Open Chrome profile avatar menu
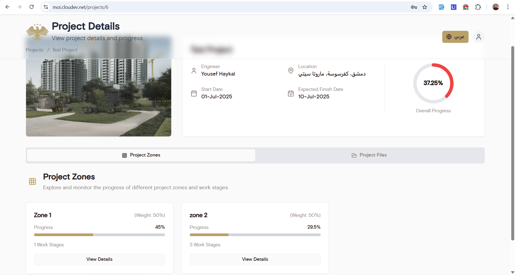Screen dimensions: 515x275 pyautogui.click(x=496, y=7)
